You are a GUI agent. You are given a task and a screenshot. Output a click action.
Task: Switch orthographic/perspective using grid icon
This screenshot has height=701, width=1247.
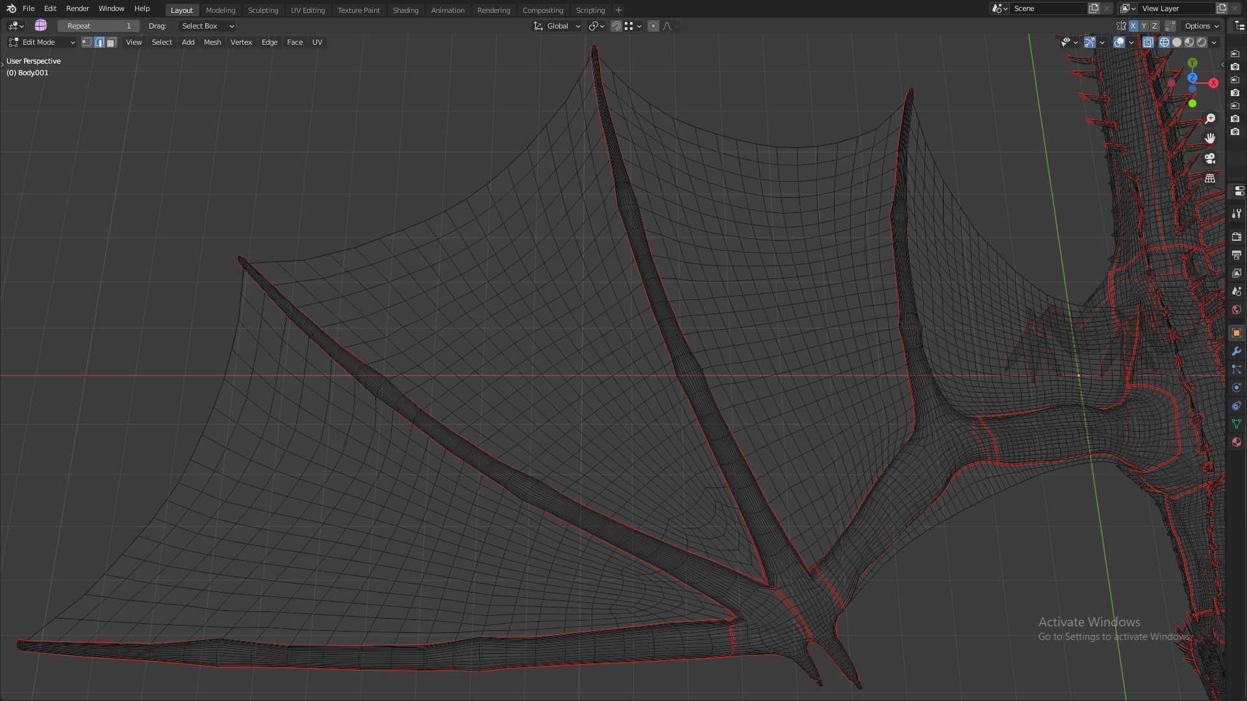coord(1210,178)
